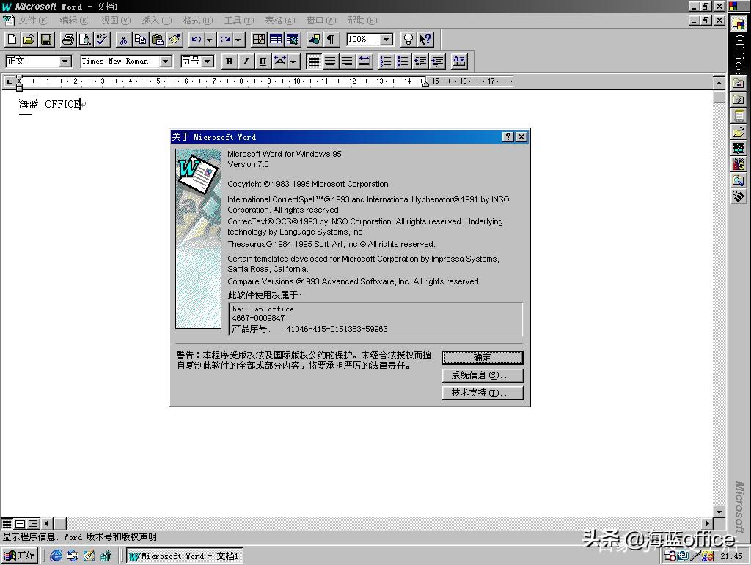Insert a Microsoft Excel worksheet
751x565 pixels.
pyautogui.click(x=293, y=40)
